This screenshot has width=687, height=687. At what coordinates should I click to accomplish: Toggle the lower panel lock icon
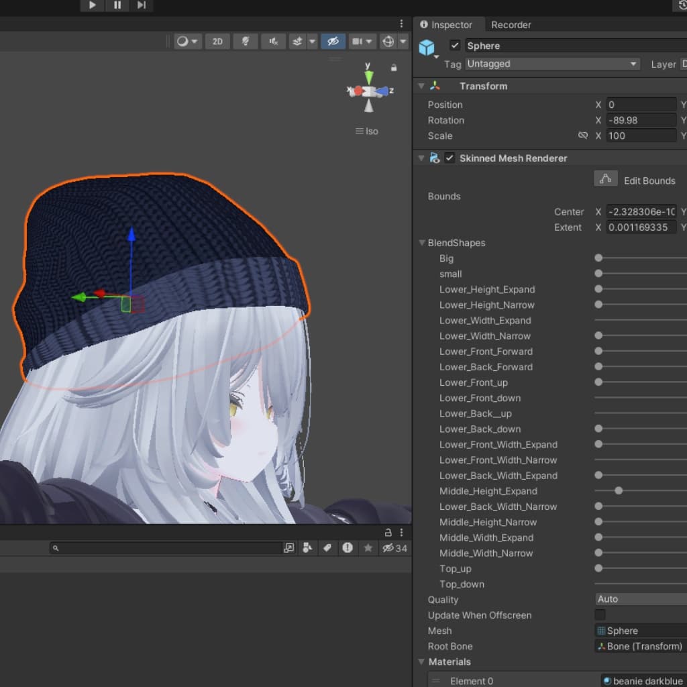point(388,532)
